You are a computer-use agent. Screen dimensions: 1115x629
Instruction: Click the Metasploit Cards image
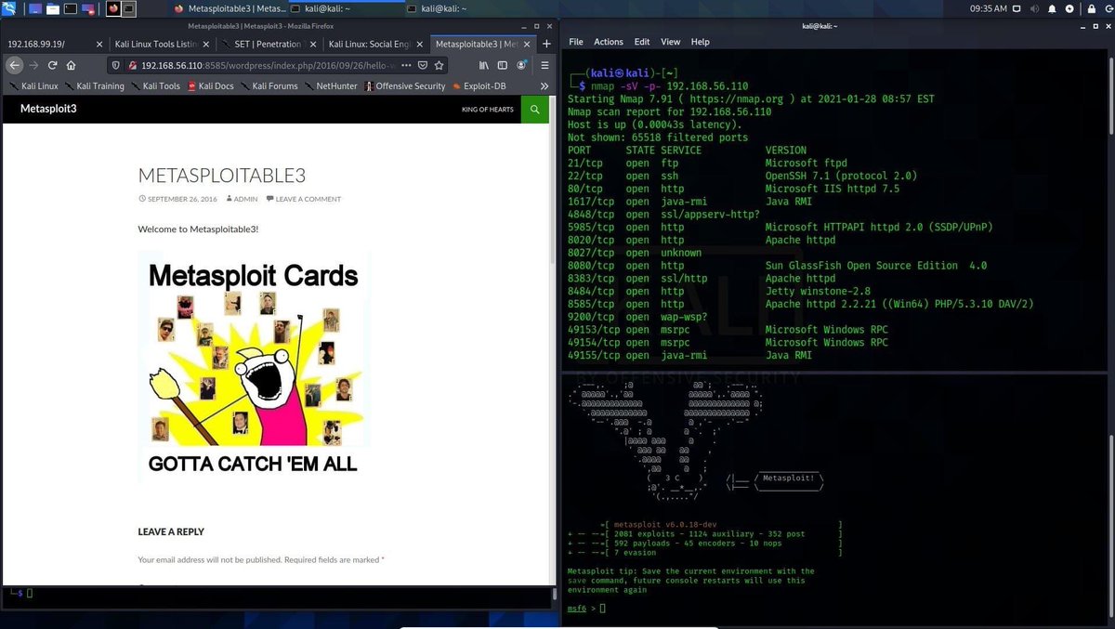[254, 367]
